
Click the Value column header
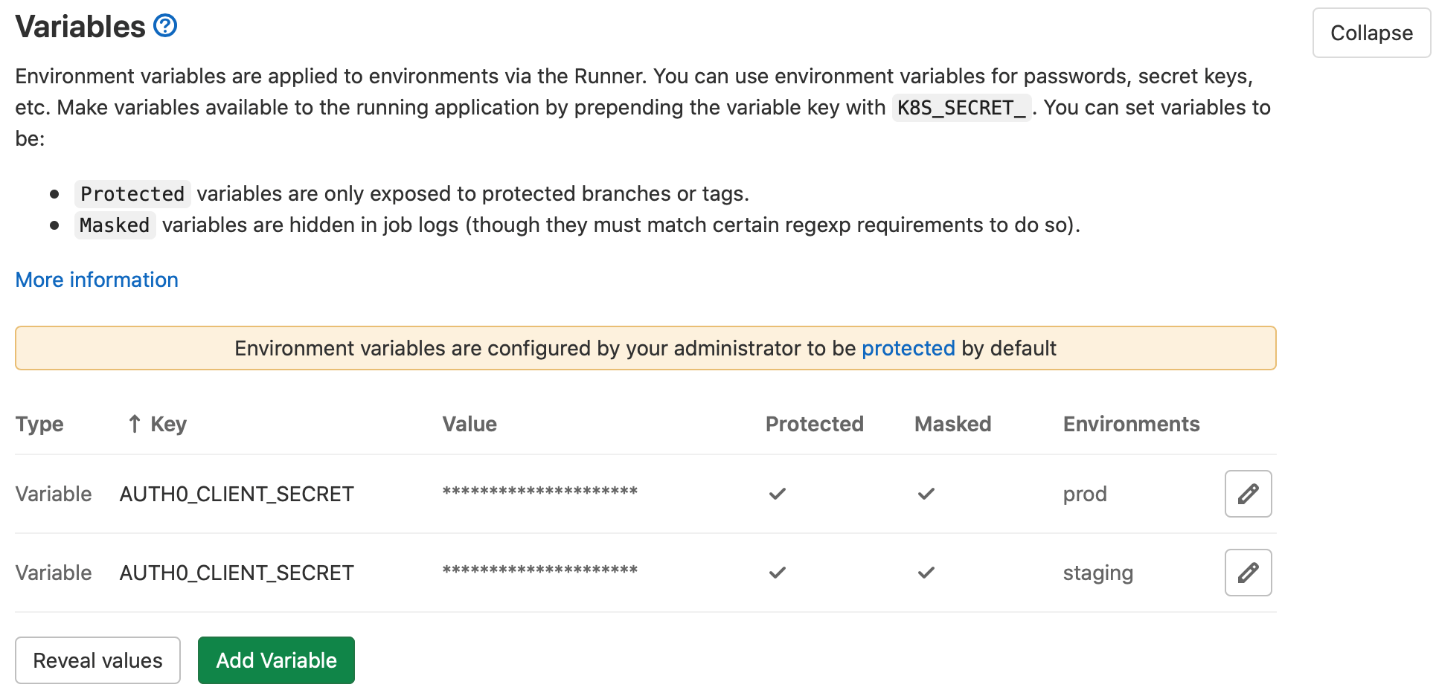coord(469,424)
